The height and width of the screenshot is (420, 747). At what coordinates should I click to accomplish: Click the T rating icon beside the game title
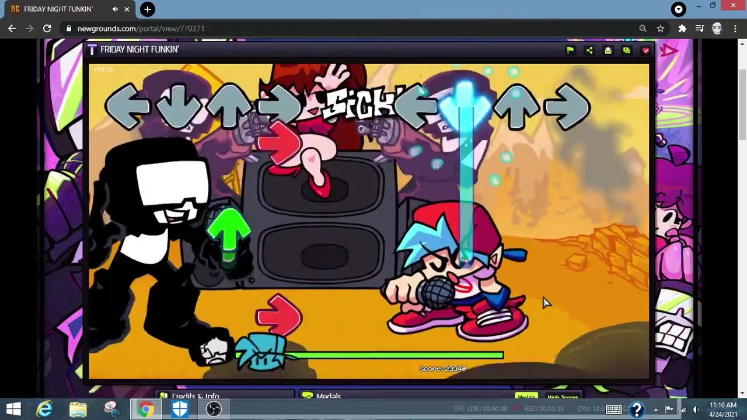click(x=92, y=50)
